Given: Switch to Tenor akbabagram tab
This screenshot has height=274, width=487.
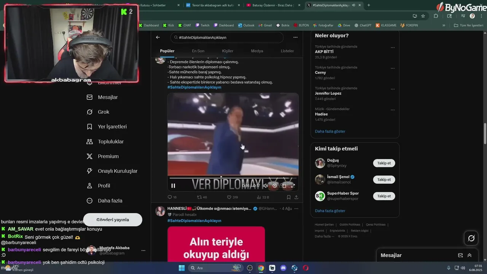Looking at the screenshot, I should coord(213,5).
